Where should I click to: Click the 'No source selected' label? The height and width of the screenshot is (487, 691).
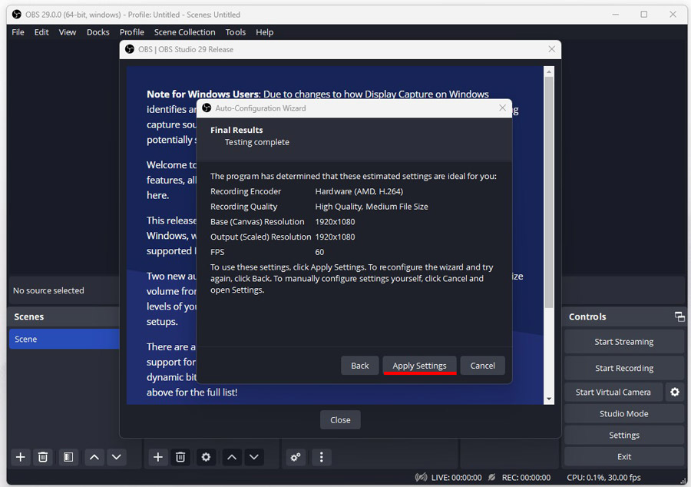pyautogui.click(x=48, y=290)
